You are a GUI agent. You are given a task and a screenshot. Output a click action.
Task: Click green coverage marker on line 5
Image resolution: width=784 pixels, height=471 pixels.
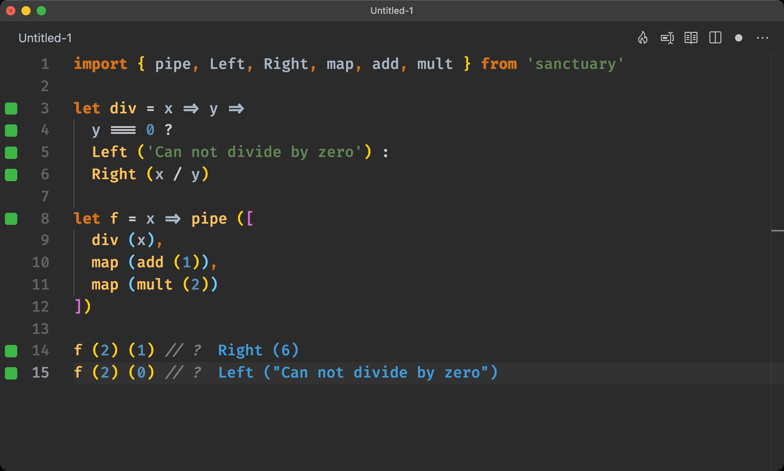point(11,153)
